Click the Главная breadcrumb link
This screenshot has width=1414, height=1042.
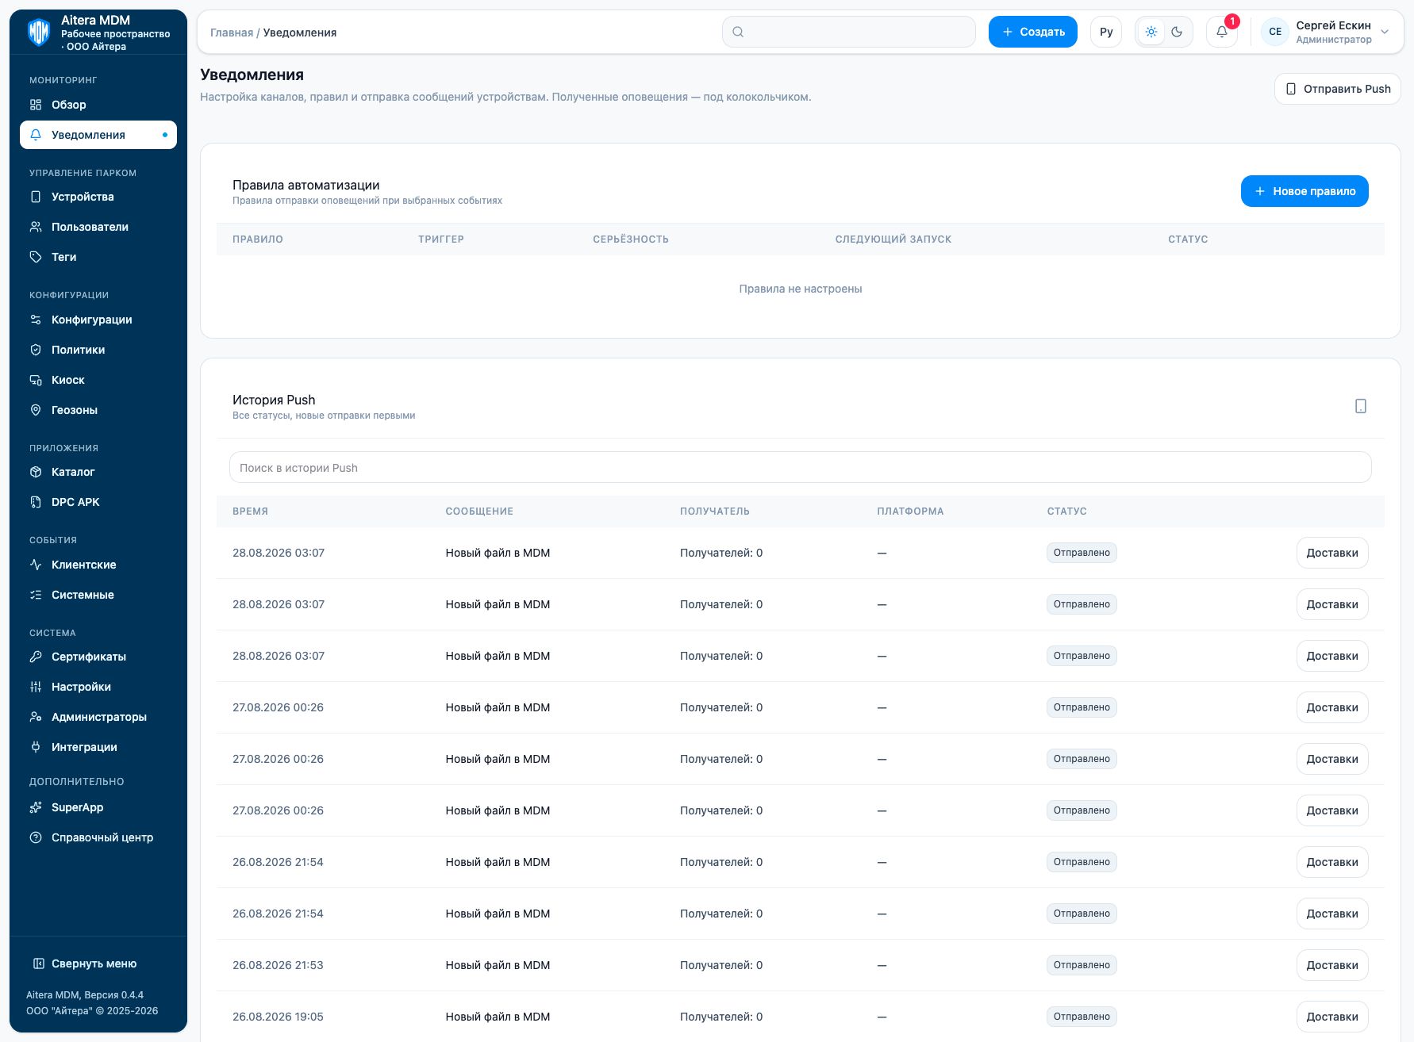232,33
